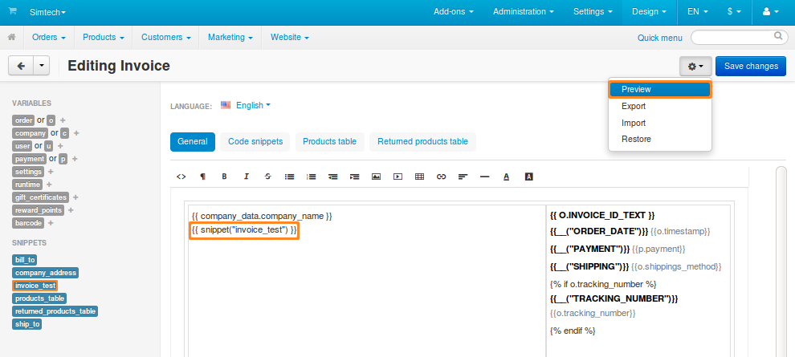
Task: Expand the reward_points variable plus sign
Action: pyautogui.click(x=71, y=209)
